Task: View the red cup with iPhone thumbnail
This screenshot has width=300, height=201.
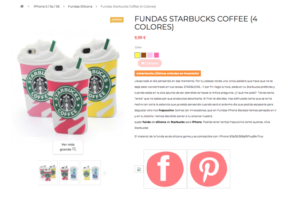Action: coord(69,173)
